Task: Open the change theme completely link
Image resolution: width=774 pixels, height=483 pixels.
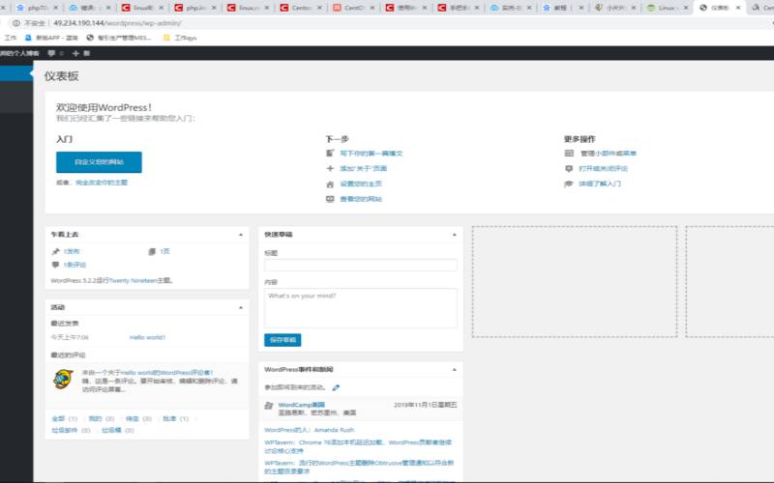Action: [x=102, y=183]
